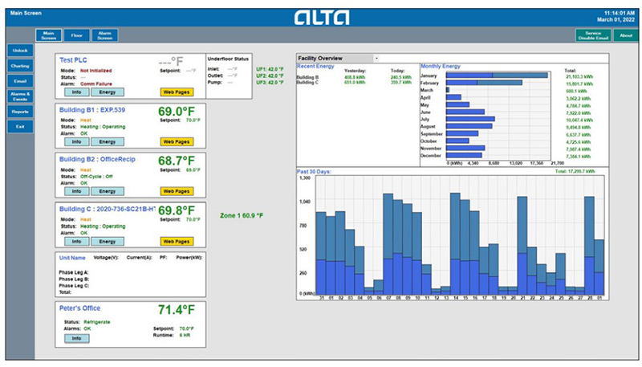Click Energy on Building C card
This screenshot has height=367, width=642.
point(108,242)
